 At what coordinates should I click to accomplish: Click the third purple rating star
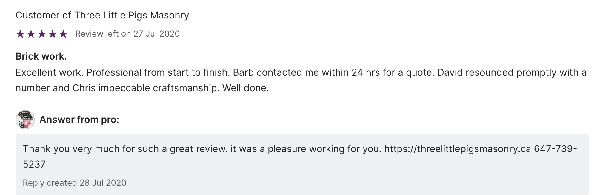(x=42, y=34)
